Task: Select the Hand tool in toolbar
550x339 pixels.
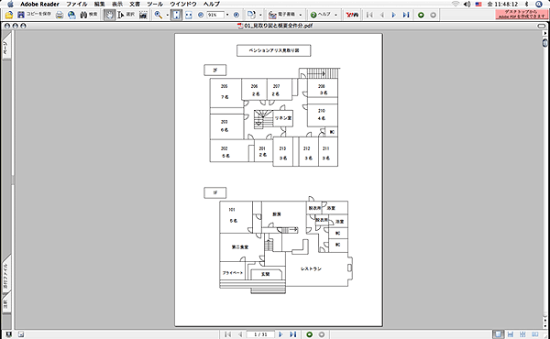Action: [x=110, y=15]
